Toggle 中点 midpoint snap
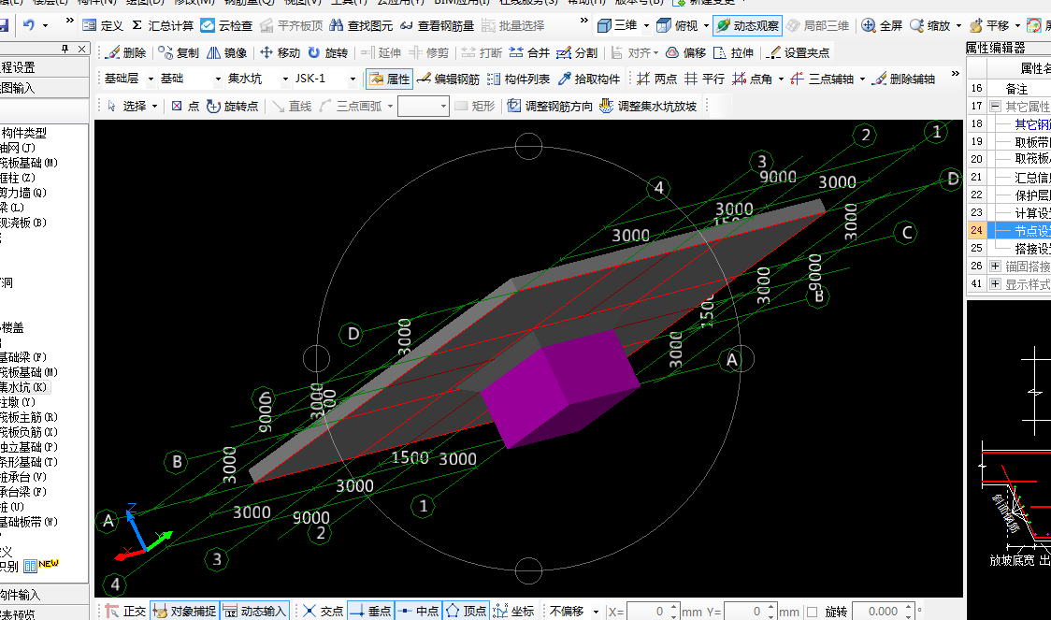 pos(418,612)
